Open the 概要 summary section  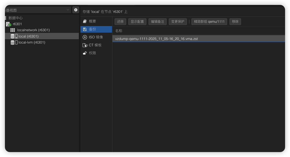[92, 21]
